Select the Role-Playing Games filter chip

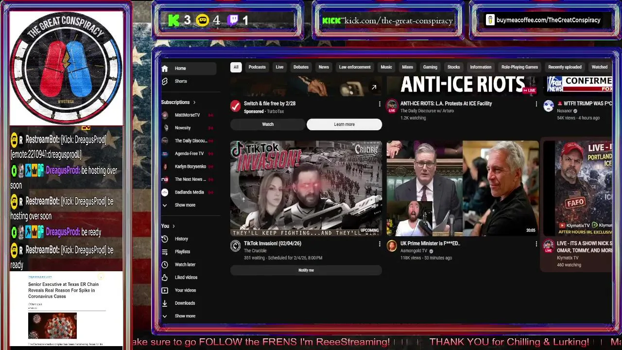(519, 67)
